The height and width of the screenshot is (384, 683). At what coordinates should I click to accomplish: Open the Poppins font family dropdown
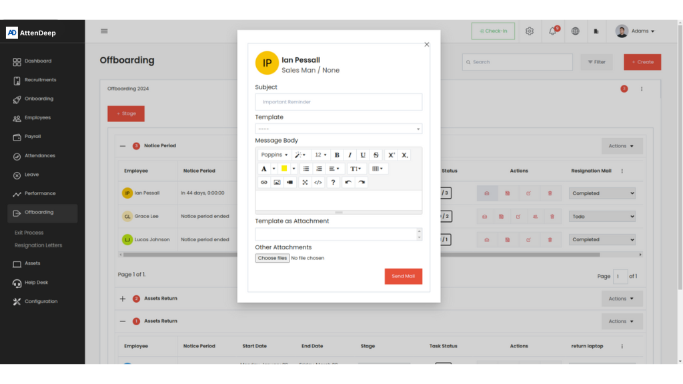tap(274, 155)
